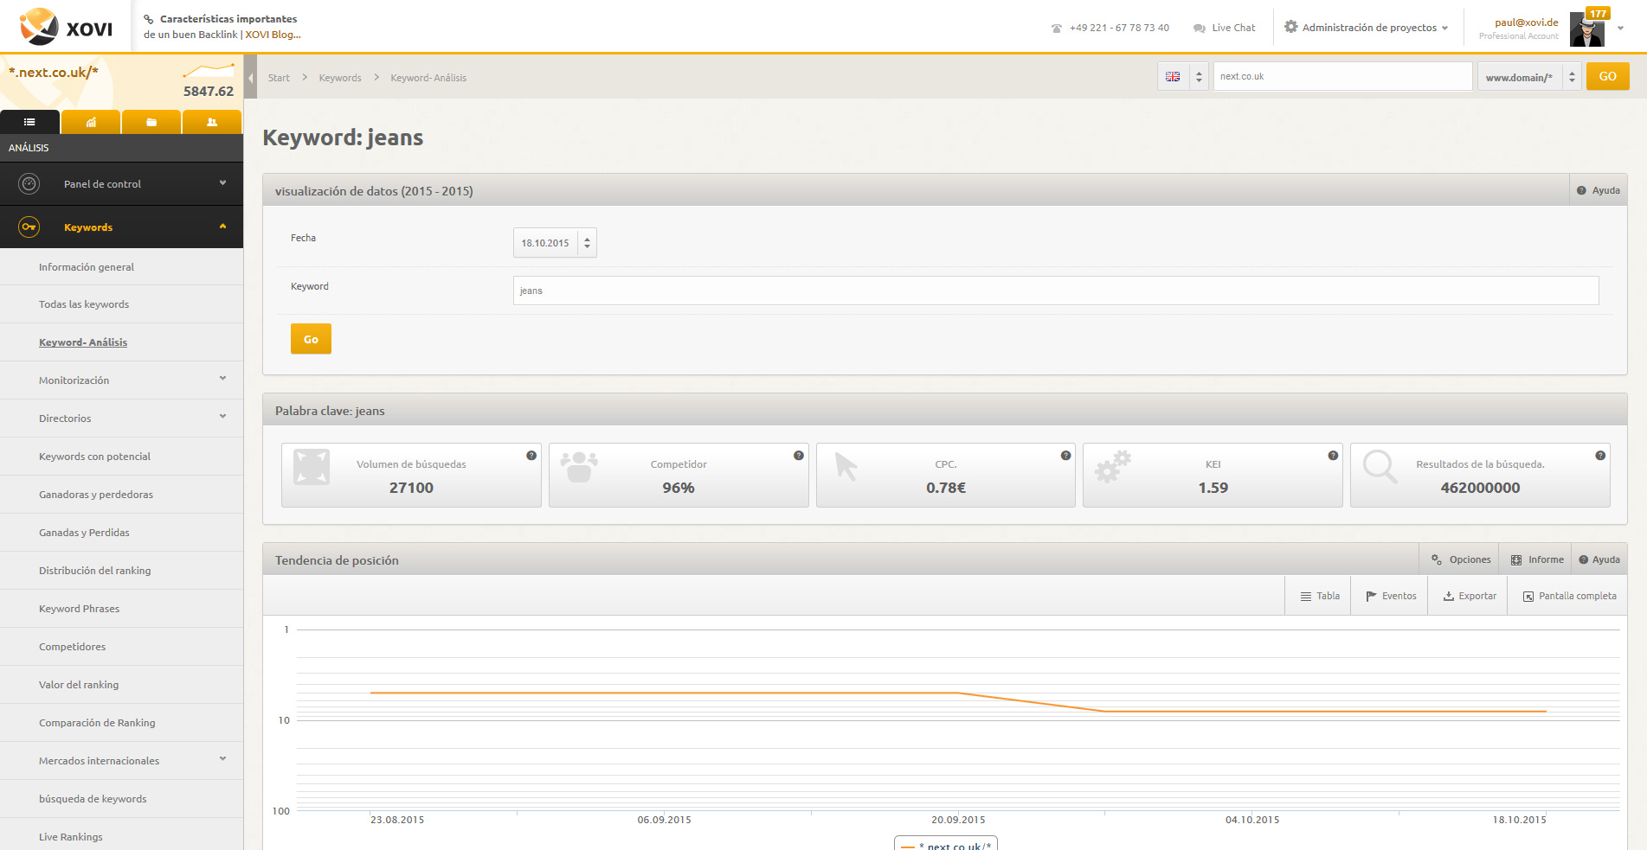The image size is (1647, 850).
Task: Click the domain input field next.co.uk
Action: 1342,76
